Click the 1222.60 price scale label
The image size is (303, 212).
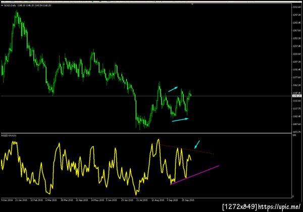pyautogui.click(x=297, y=54)
